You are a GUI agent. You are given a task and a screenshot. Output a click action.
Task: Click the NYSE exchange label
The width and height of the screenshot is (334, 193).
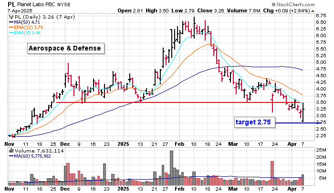(63, 4)
